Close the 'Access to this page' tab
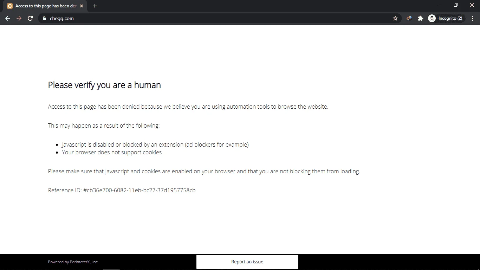Screen dimensions: 480x270 coord(82,6)
